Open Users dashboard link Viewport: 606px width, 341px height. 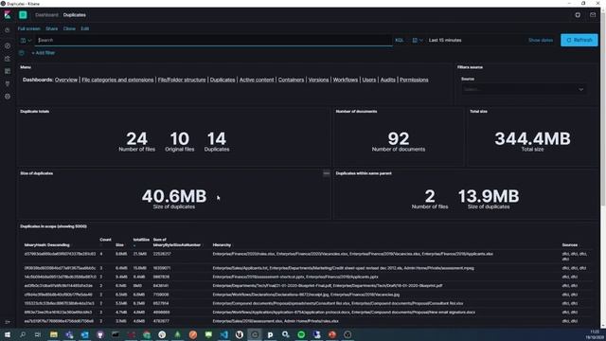pyautogui.click(x=368, y=80)
